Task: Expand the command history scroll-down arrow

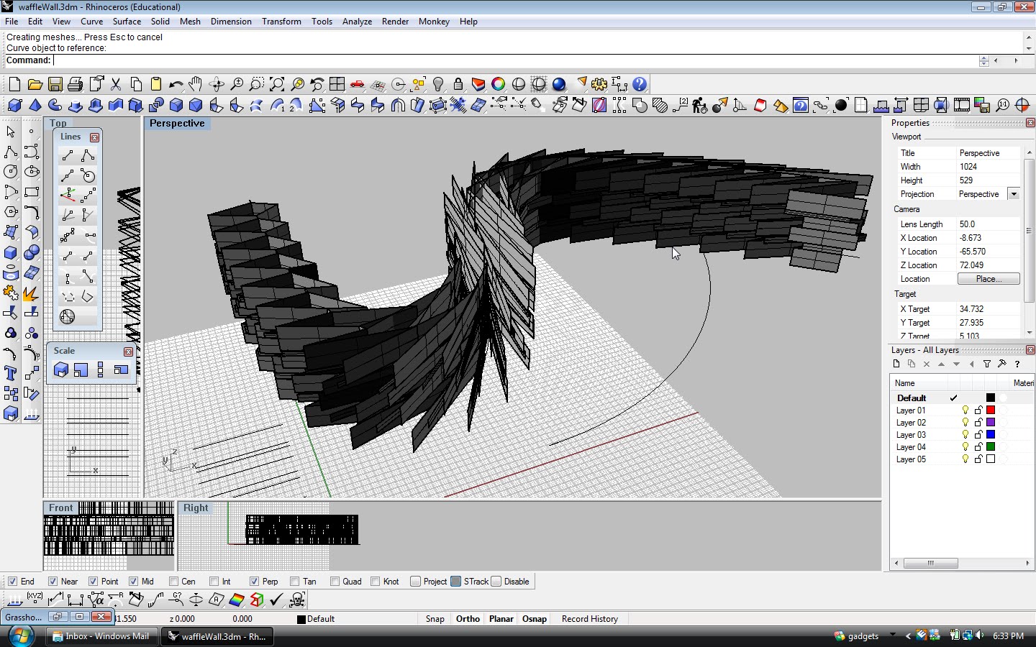Action: pos(1029,49)
